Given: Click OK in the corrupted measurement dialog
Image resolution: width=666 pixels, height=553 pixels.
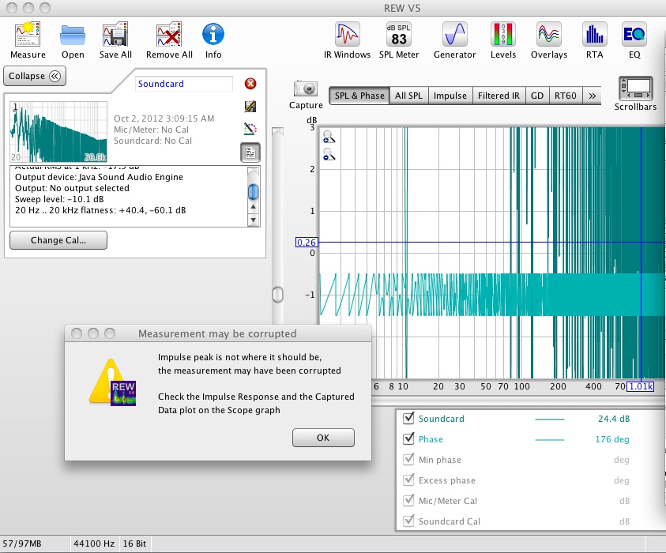Looking at the screenshot, I should (x=323, y=438).
